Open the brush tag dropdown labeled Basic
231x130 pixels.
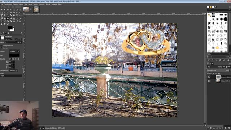(218, 54)
